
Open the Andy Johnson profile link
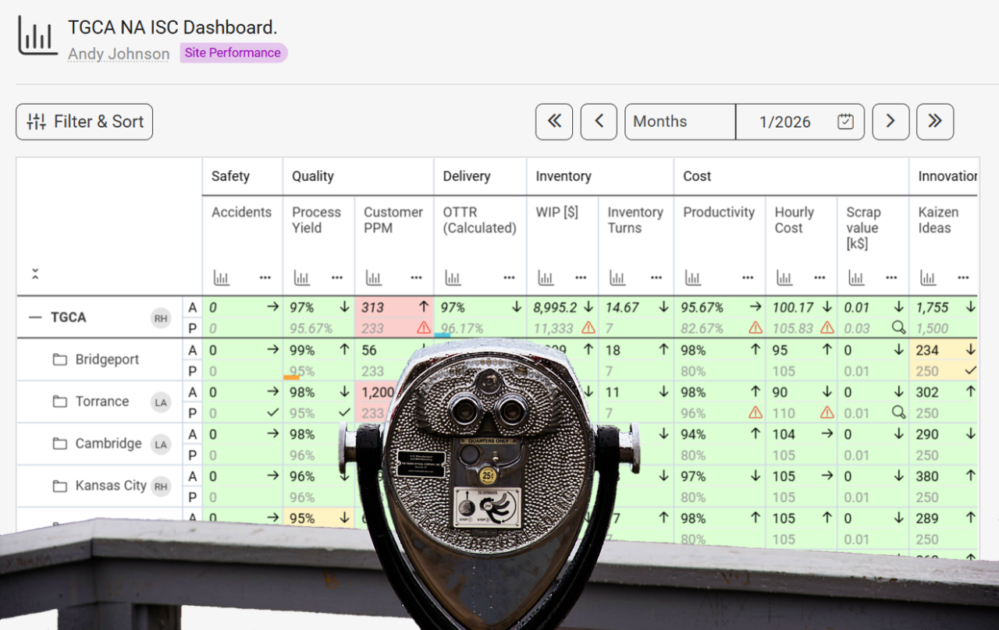[119, 54]
